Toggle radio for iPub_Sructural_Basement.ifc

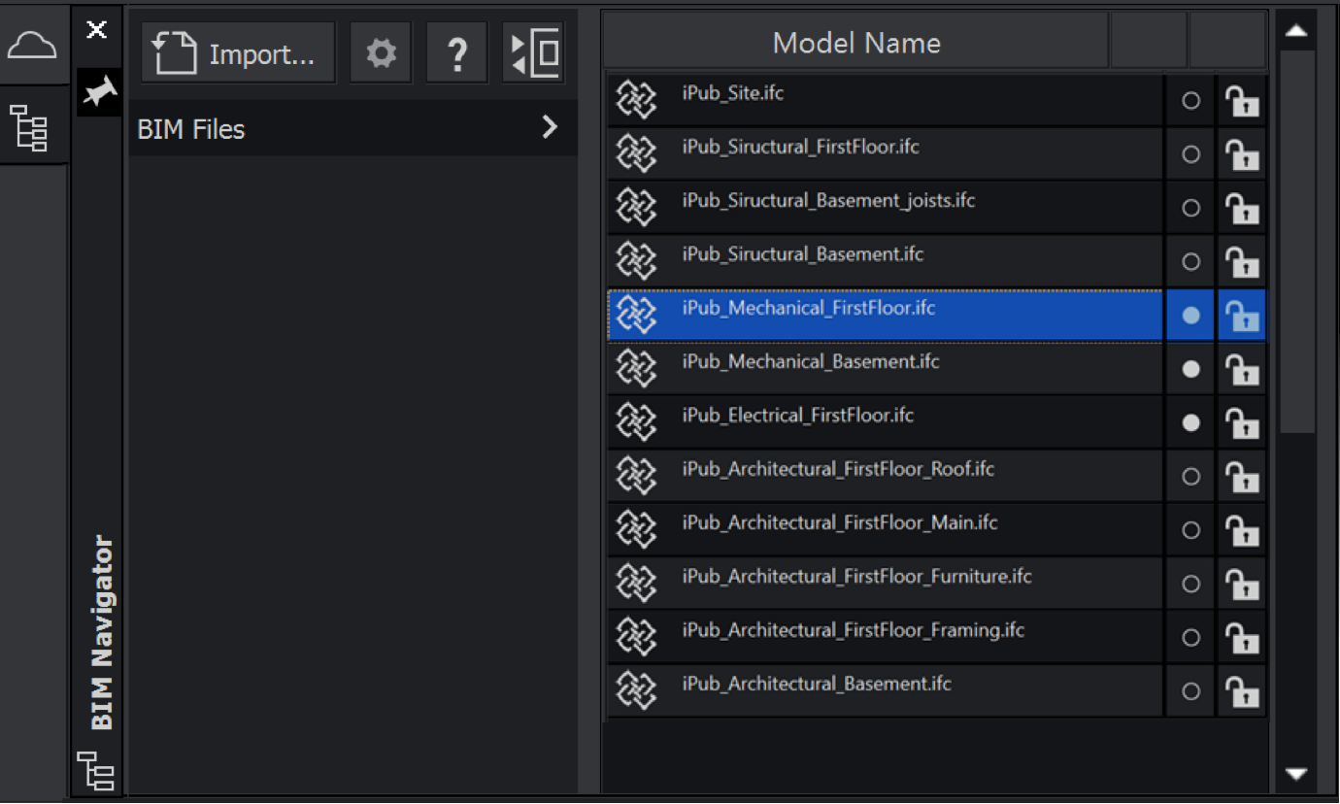1190,262
